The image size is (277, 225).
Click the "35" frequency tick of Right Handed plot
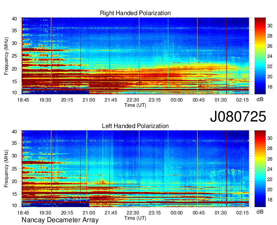pyautogui.click(x=14, y=31)
